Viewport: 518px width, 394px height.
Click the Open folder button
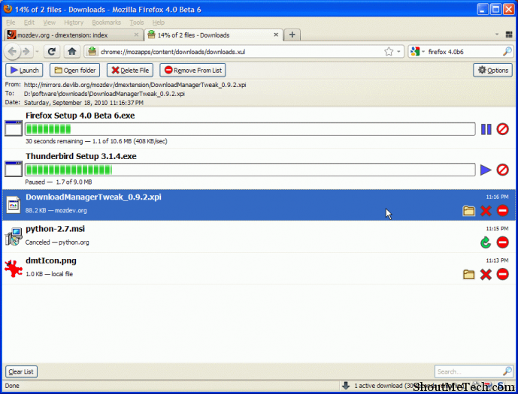tap(75, 71)
